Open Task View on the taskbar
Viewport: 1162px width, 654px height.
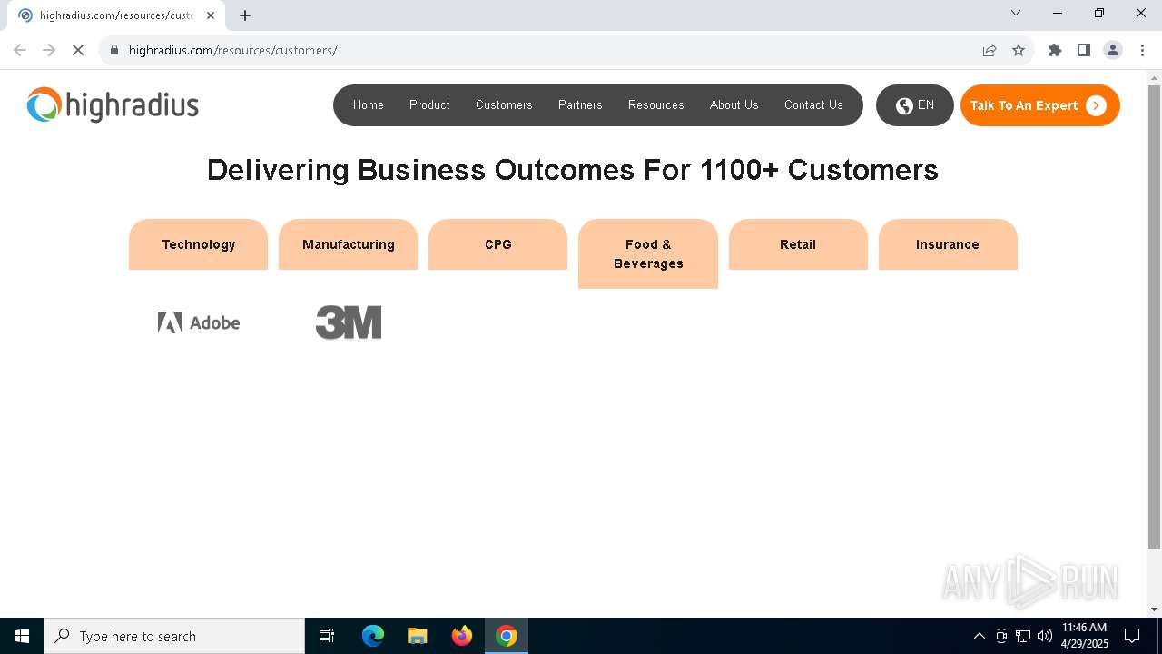(327, 636)
